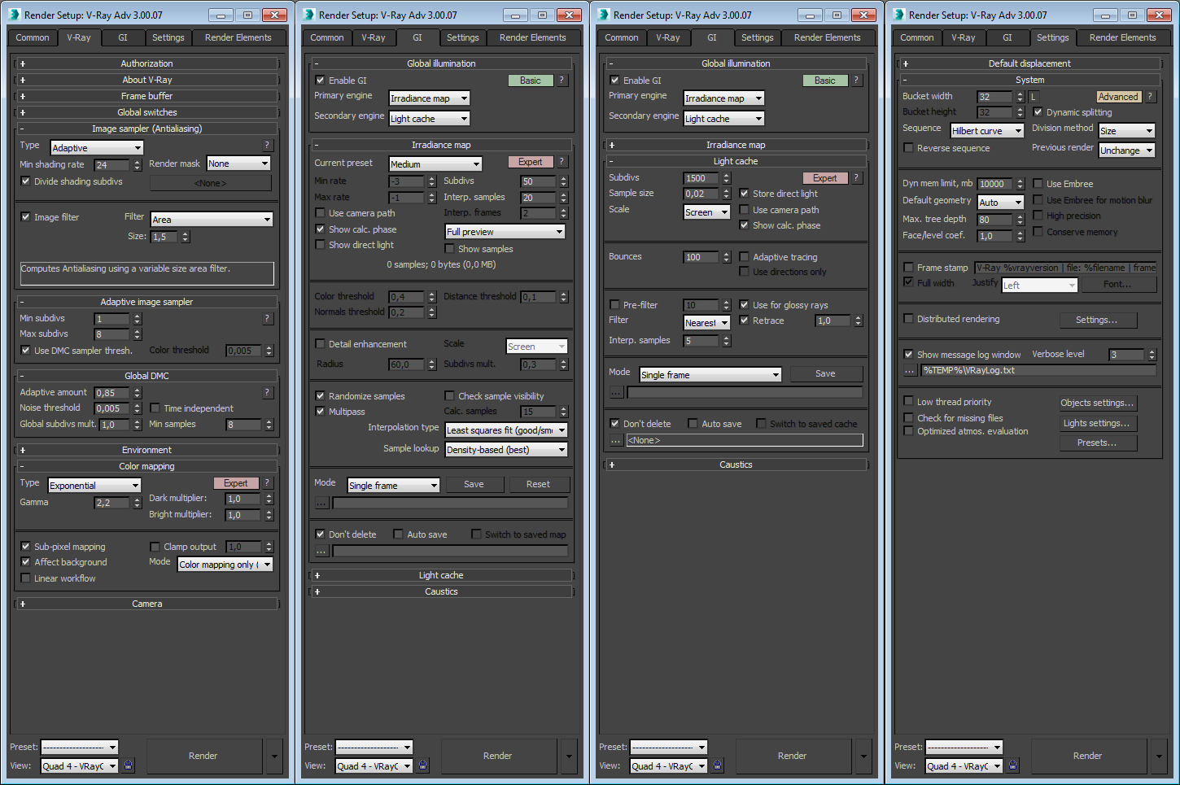This screenshot has width=1180, height=785.
Task: Click the Dyn mem limit field showing 10000
Action: [994, 184]
